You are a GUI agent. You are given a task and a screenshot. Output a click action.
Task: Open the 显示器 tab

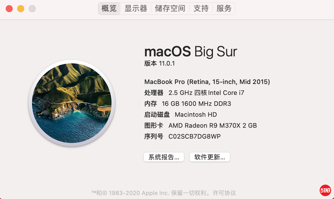[136, 9]
